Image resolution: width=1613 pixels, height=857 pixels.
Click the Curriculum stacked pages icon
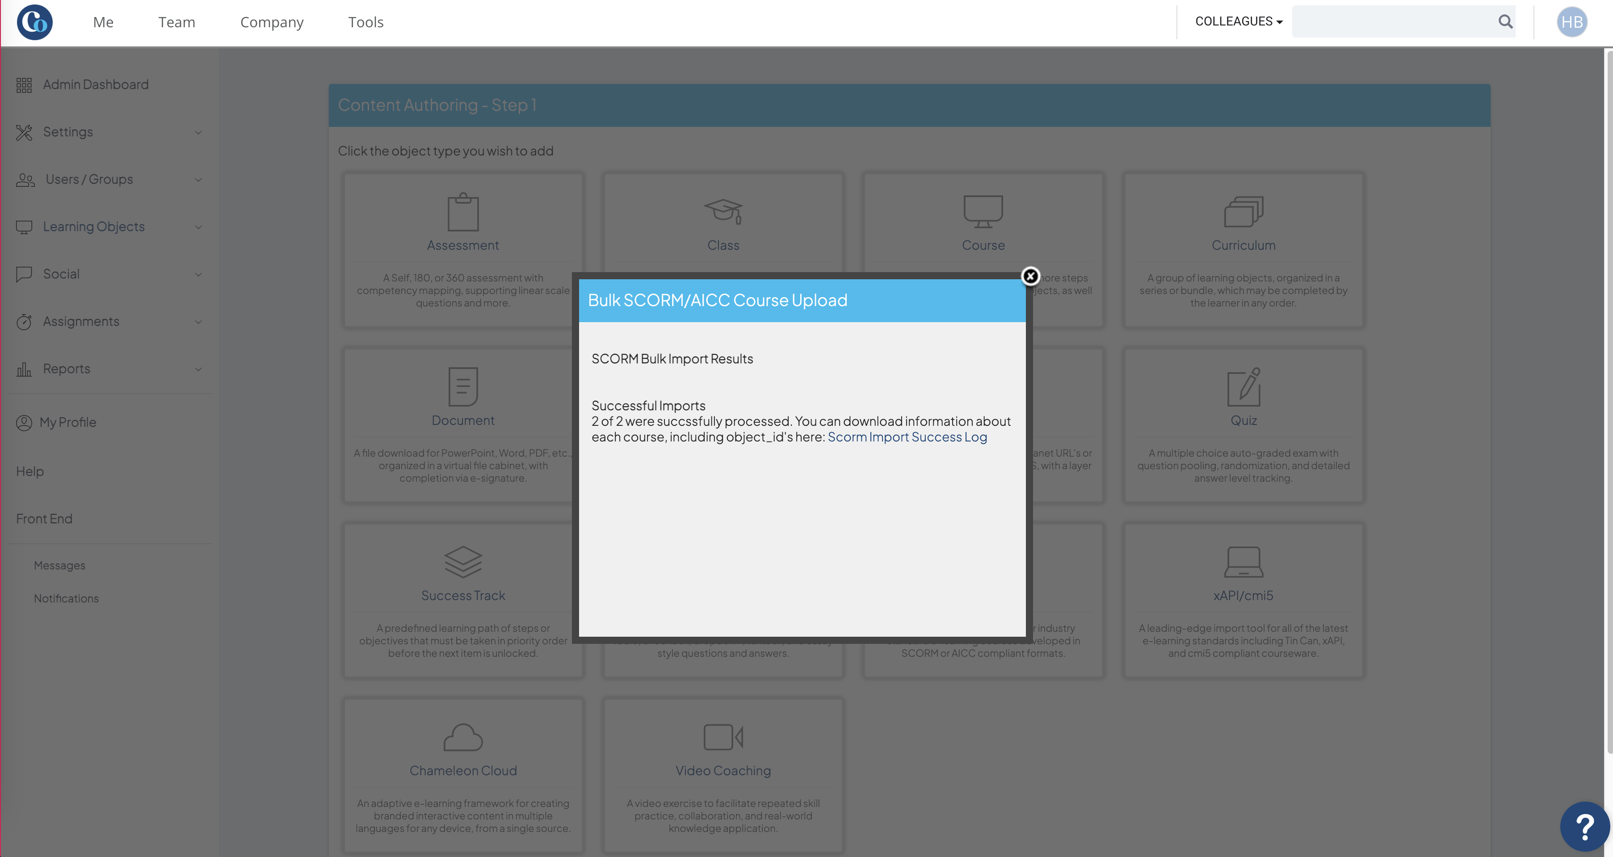[1243, 212]
